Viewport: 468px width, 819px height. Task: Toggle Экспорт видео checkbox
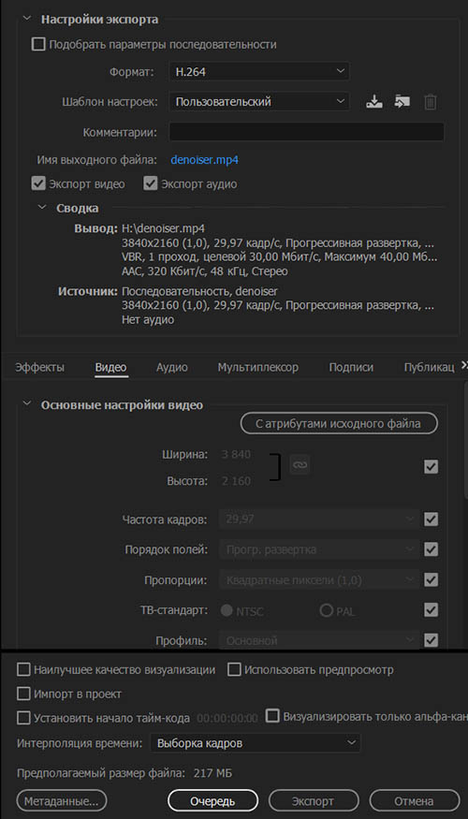point(38,183)
